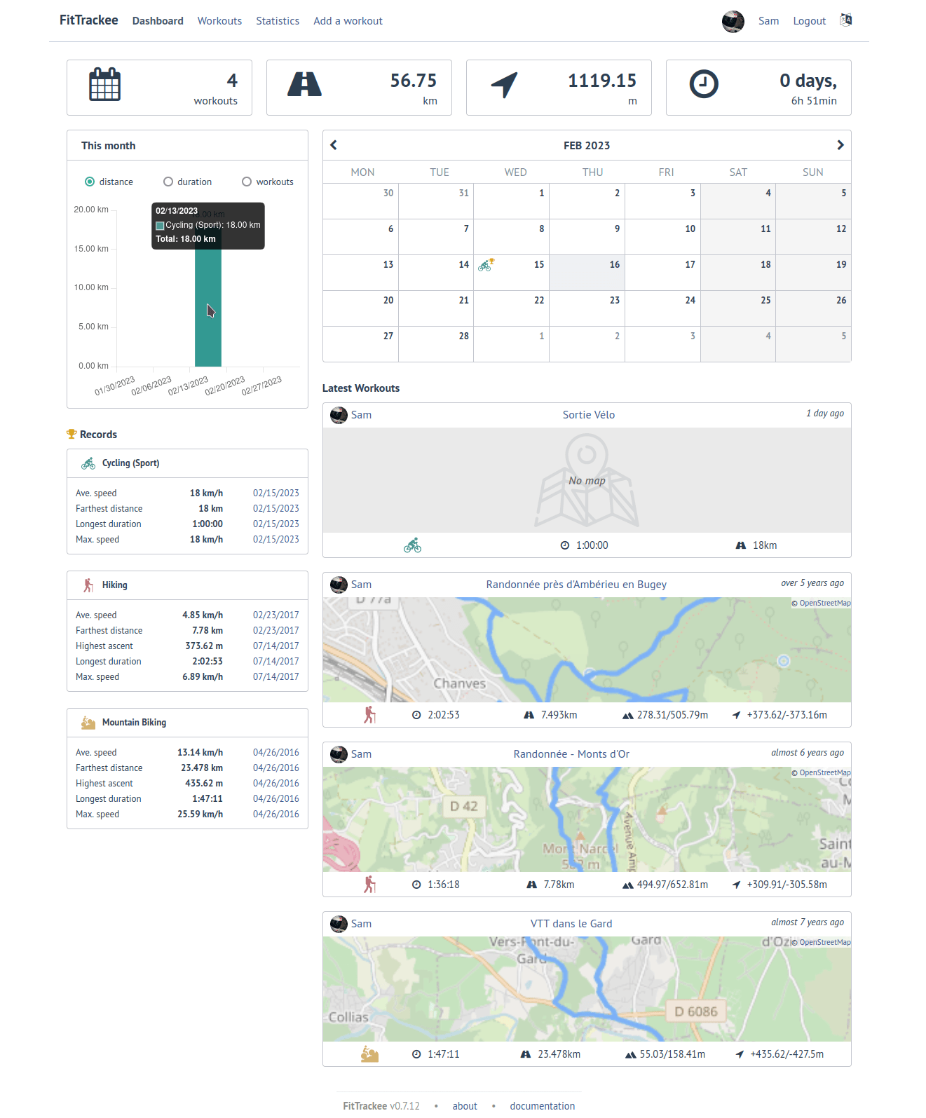Image resolution: width=926 pixels, height=1118 pixels.
Task: Click Sam's username in Monts d'Or card
Action: pyautogui.click(x=361, y=754)
